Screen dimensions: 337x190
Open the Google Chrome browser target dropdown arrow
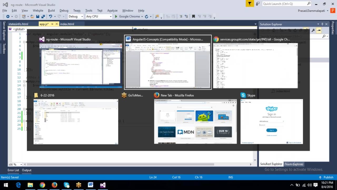click(x=142, y=16)
